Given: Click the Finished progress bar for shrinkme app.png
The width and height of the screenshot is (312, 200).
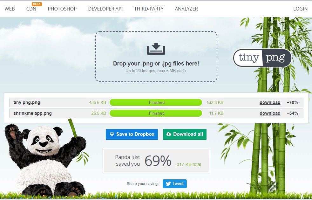Looking at the screenshot, I should click(156, 113).
